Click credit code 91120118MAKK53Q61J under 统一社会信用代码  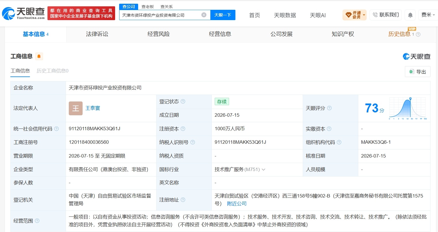click(x=94, y=129)
